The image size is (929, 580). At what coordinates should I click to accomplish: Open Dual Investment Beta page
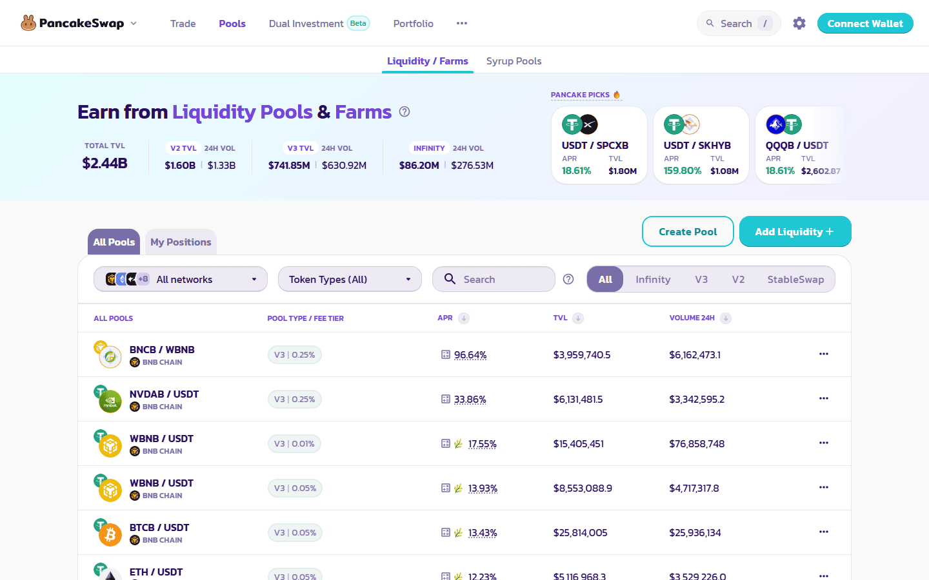tap(319, 23)
